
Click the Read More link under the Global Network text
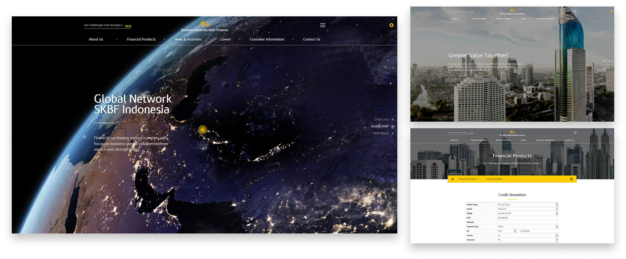tap(103, 154)
